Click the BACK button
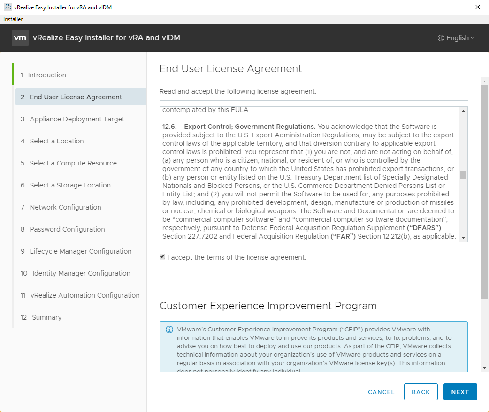 tap(420, 392)
